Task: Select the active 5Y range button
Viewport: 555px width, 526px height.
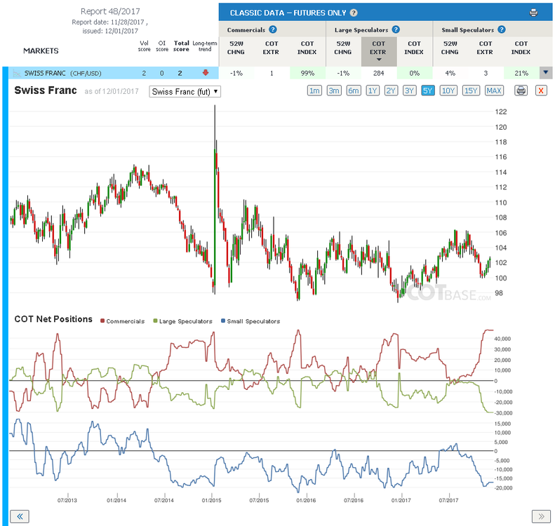Action: [x=427, y=90]
